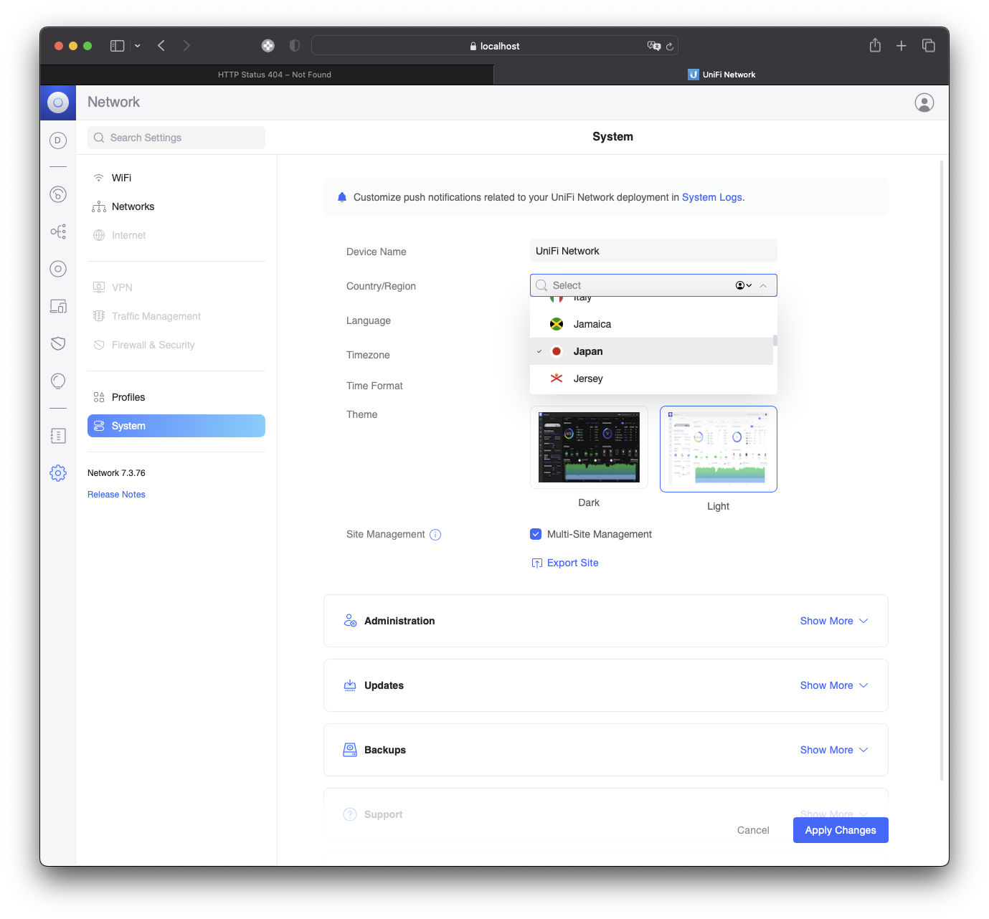Select Jamaica from the country list

651,324
